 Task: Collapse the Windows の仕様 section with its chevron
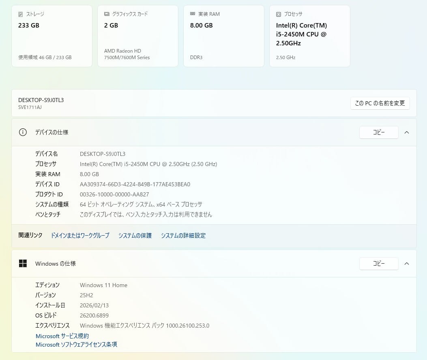[x=407, y=264]
